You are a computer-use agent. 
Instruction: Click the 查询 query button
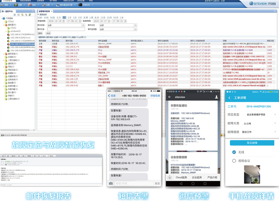coord(40,33)
